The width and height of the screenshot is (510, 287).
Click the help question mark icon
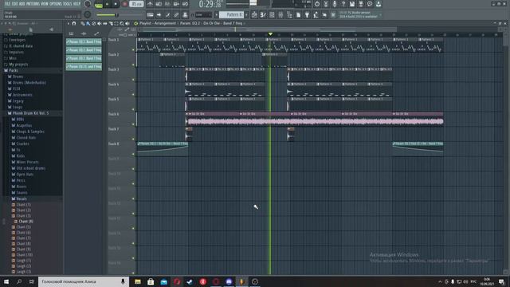point(343,4)
